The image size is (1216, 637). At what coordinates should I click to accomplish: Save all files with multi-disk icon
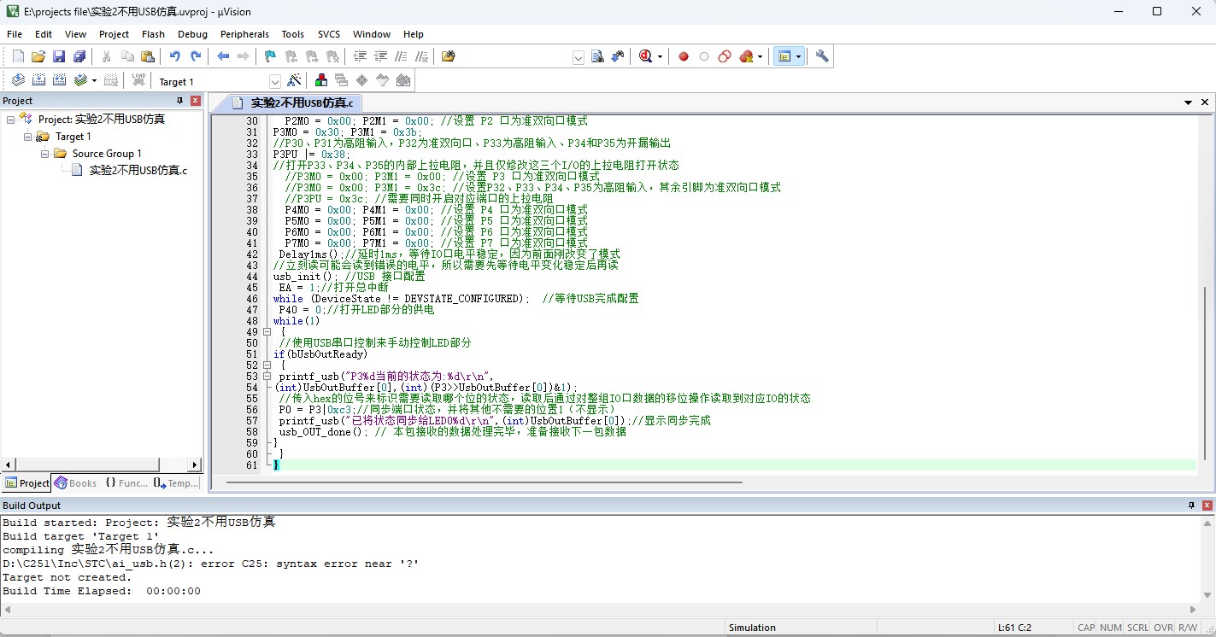pos(79,56)
